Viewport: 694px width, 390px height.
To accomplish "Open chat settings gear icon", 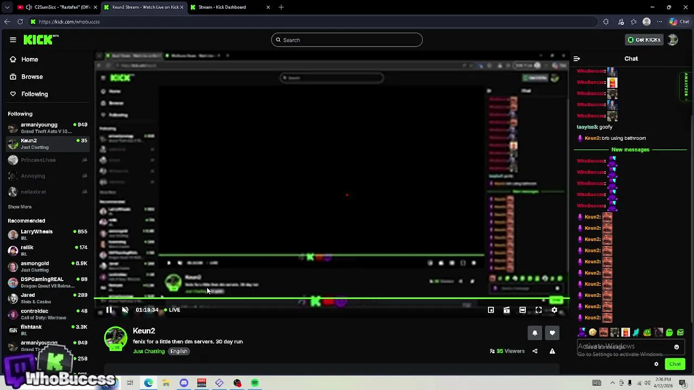I will click(656, 364).
